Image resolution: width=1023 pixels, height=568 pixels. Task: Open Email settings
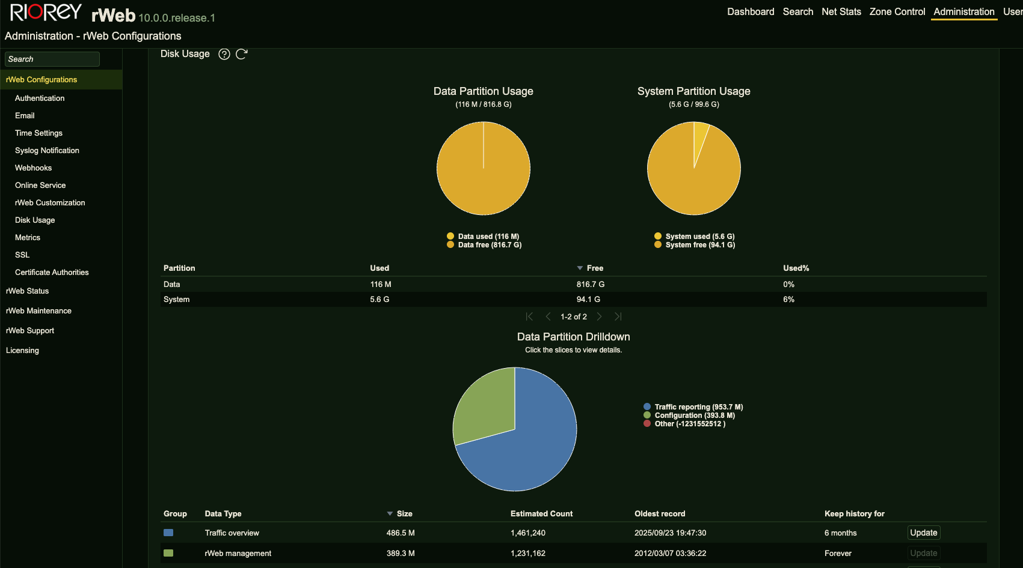(25, 115)
